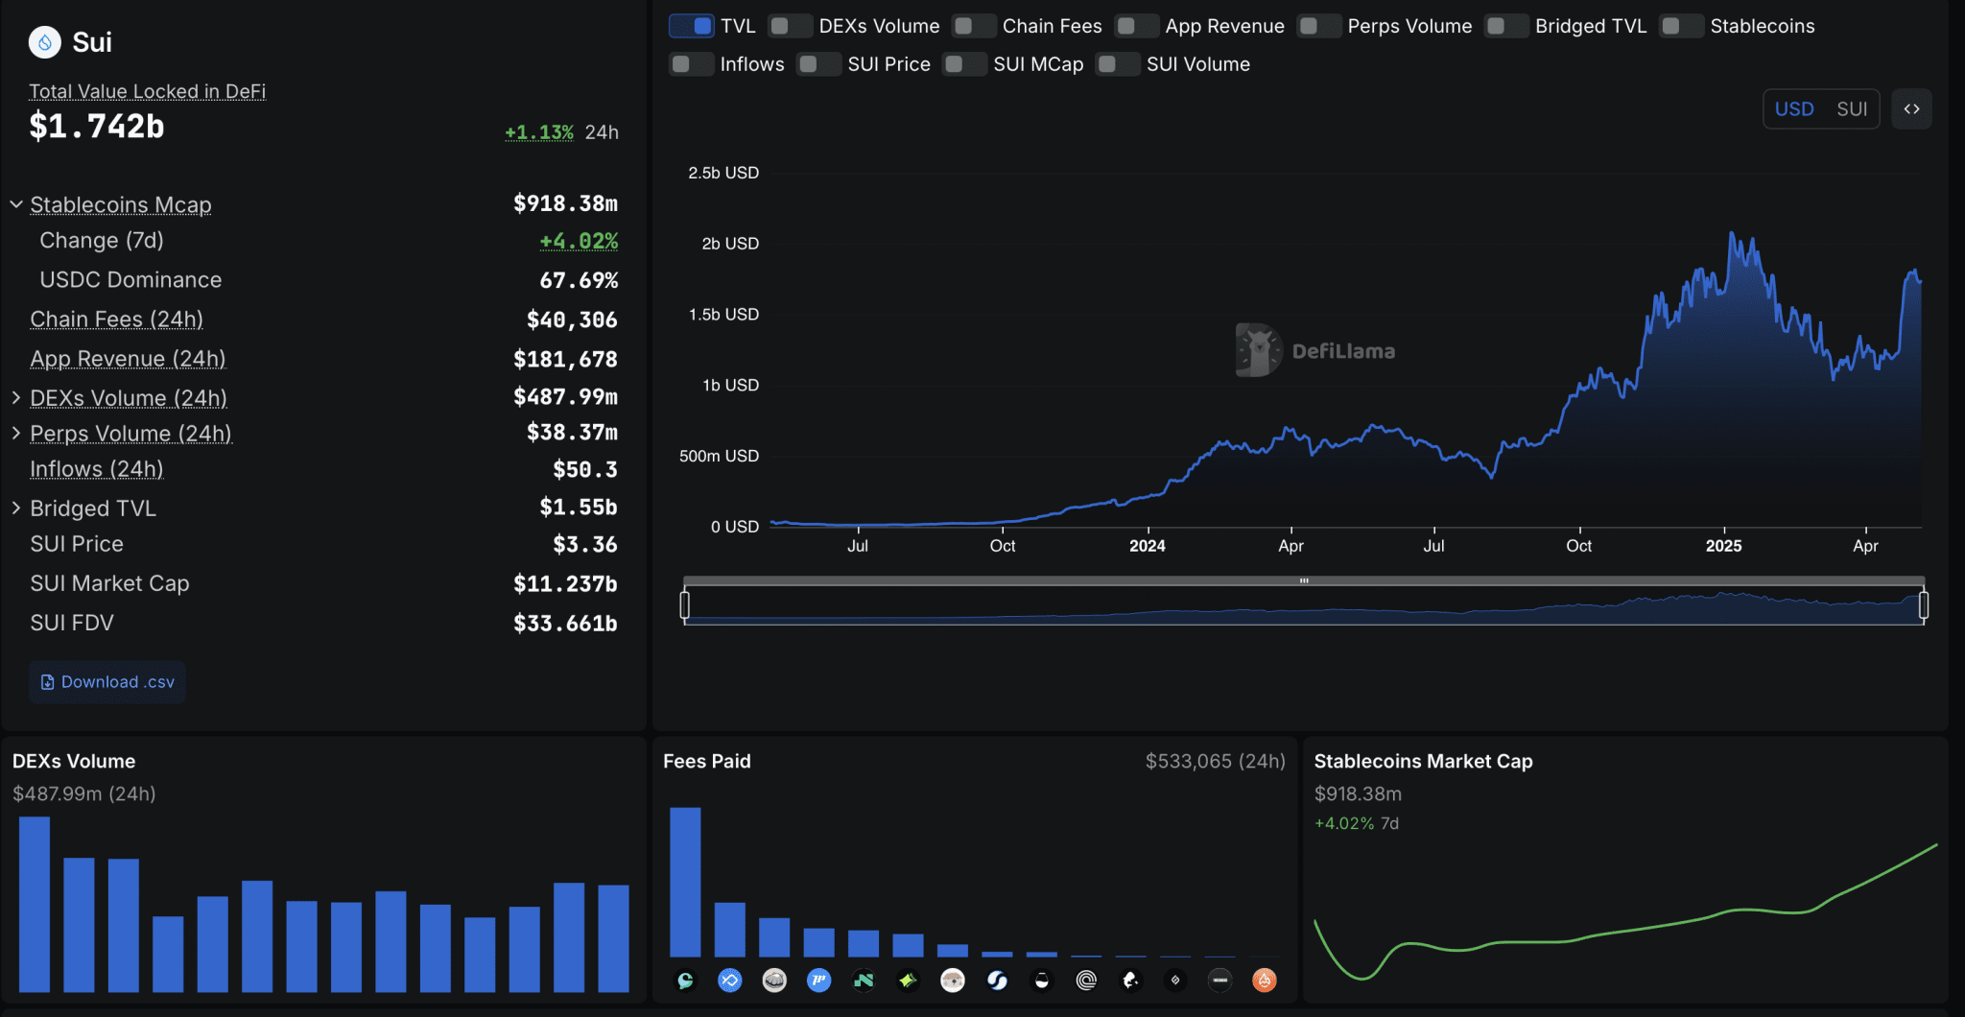
Task: Click the blue infinity-loop protocol icon
Action: pos(730,980)
